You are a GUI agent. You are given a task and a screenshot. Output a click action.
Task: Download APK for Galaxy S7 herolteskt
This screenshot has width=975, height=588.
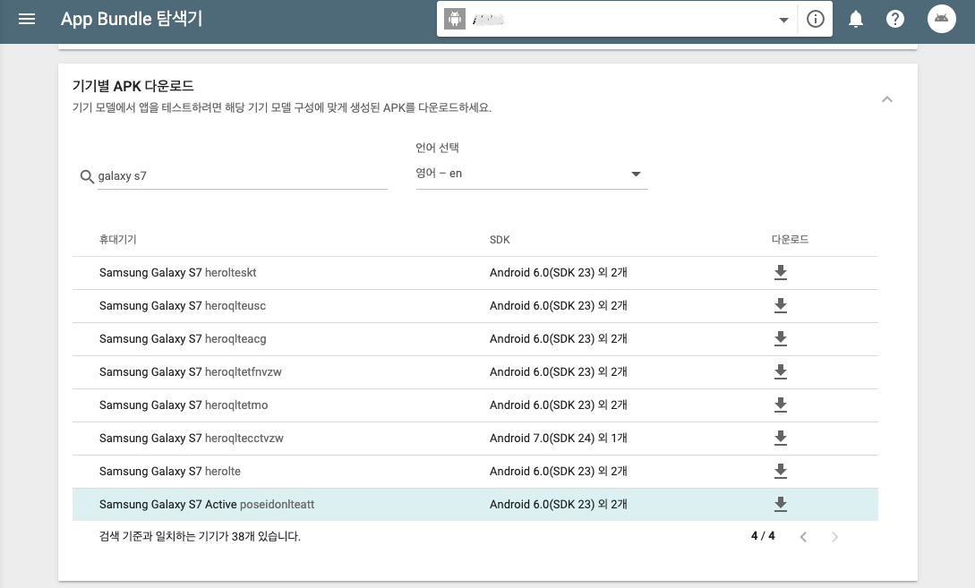tap(781, 272)
